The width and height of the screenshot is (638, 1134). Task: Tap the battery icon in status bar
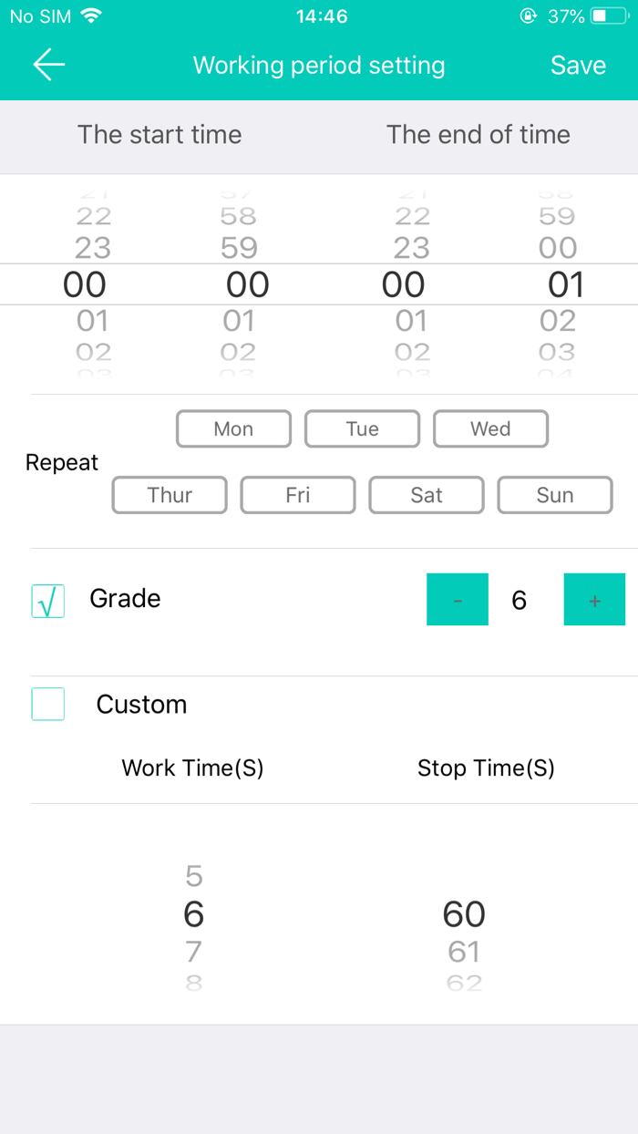(609, 16)
